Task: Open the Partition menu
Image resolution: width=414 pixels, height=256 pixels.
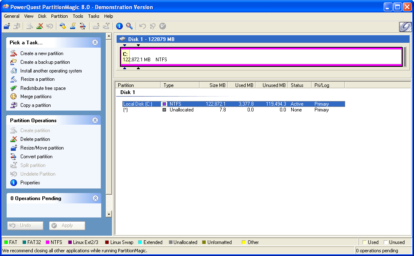Action: click(x=59, y=16)
